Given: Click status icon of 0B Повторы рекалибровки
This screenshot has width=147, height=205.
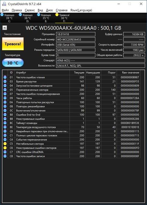Looking at the screenshot, I should (5, 106).
